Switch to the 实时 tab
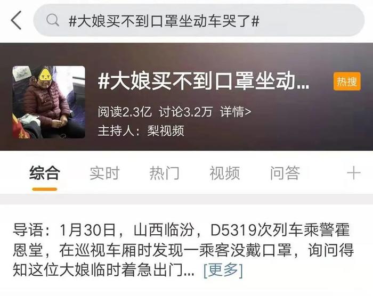 (x=104, y=173)
